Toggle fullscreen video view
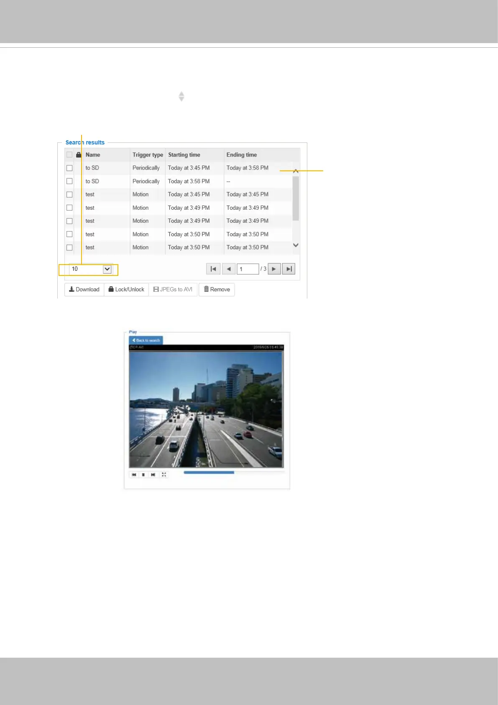Screen dimensions: 498x705 point(164,474)
